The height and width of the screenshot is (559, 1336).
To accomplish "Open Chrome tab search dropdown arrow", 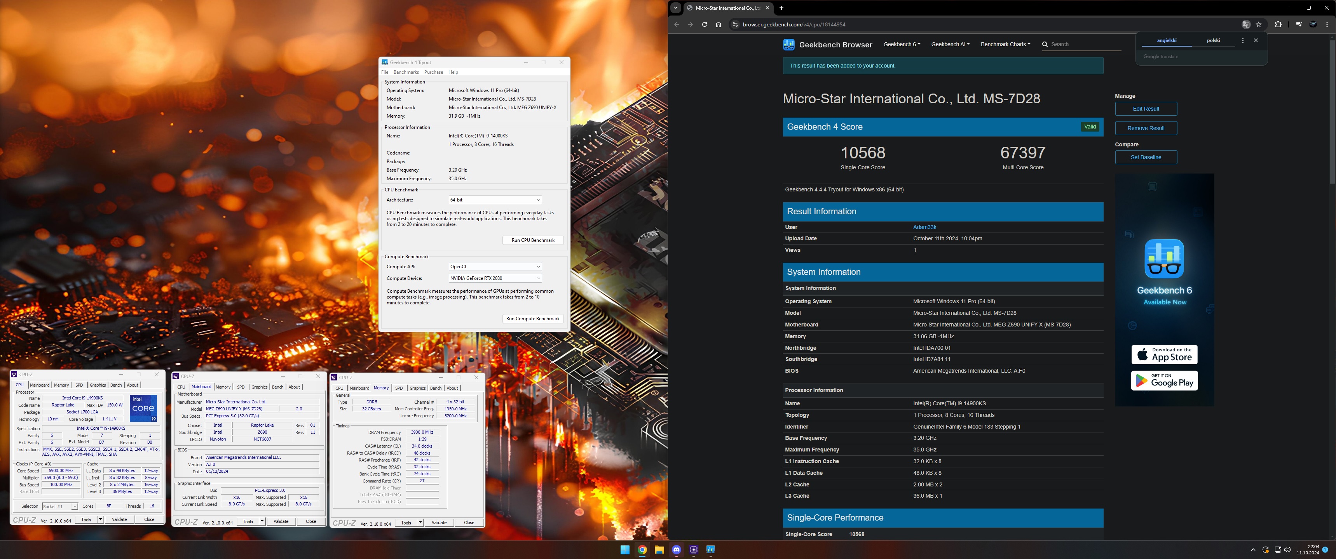I will tap(675, 8).
